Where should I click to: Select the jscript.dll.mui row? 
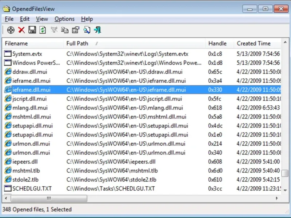pos(142,99)
